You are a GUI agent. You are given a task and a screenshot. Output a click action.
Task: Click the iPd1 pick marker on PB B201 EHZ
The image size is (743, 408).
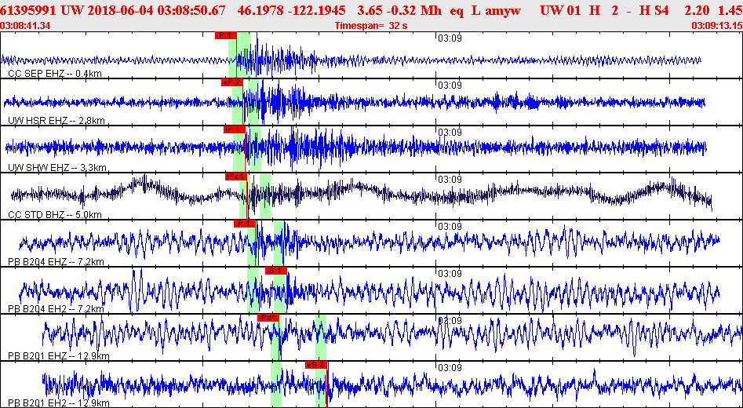[x=268, y=318]
